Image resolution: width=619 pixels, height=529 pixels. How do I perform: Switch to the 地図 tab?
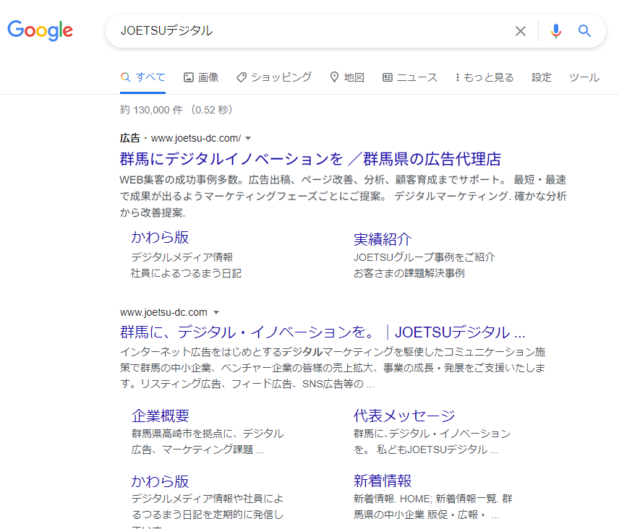click(x=347, y=77)
